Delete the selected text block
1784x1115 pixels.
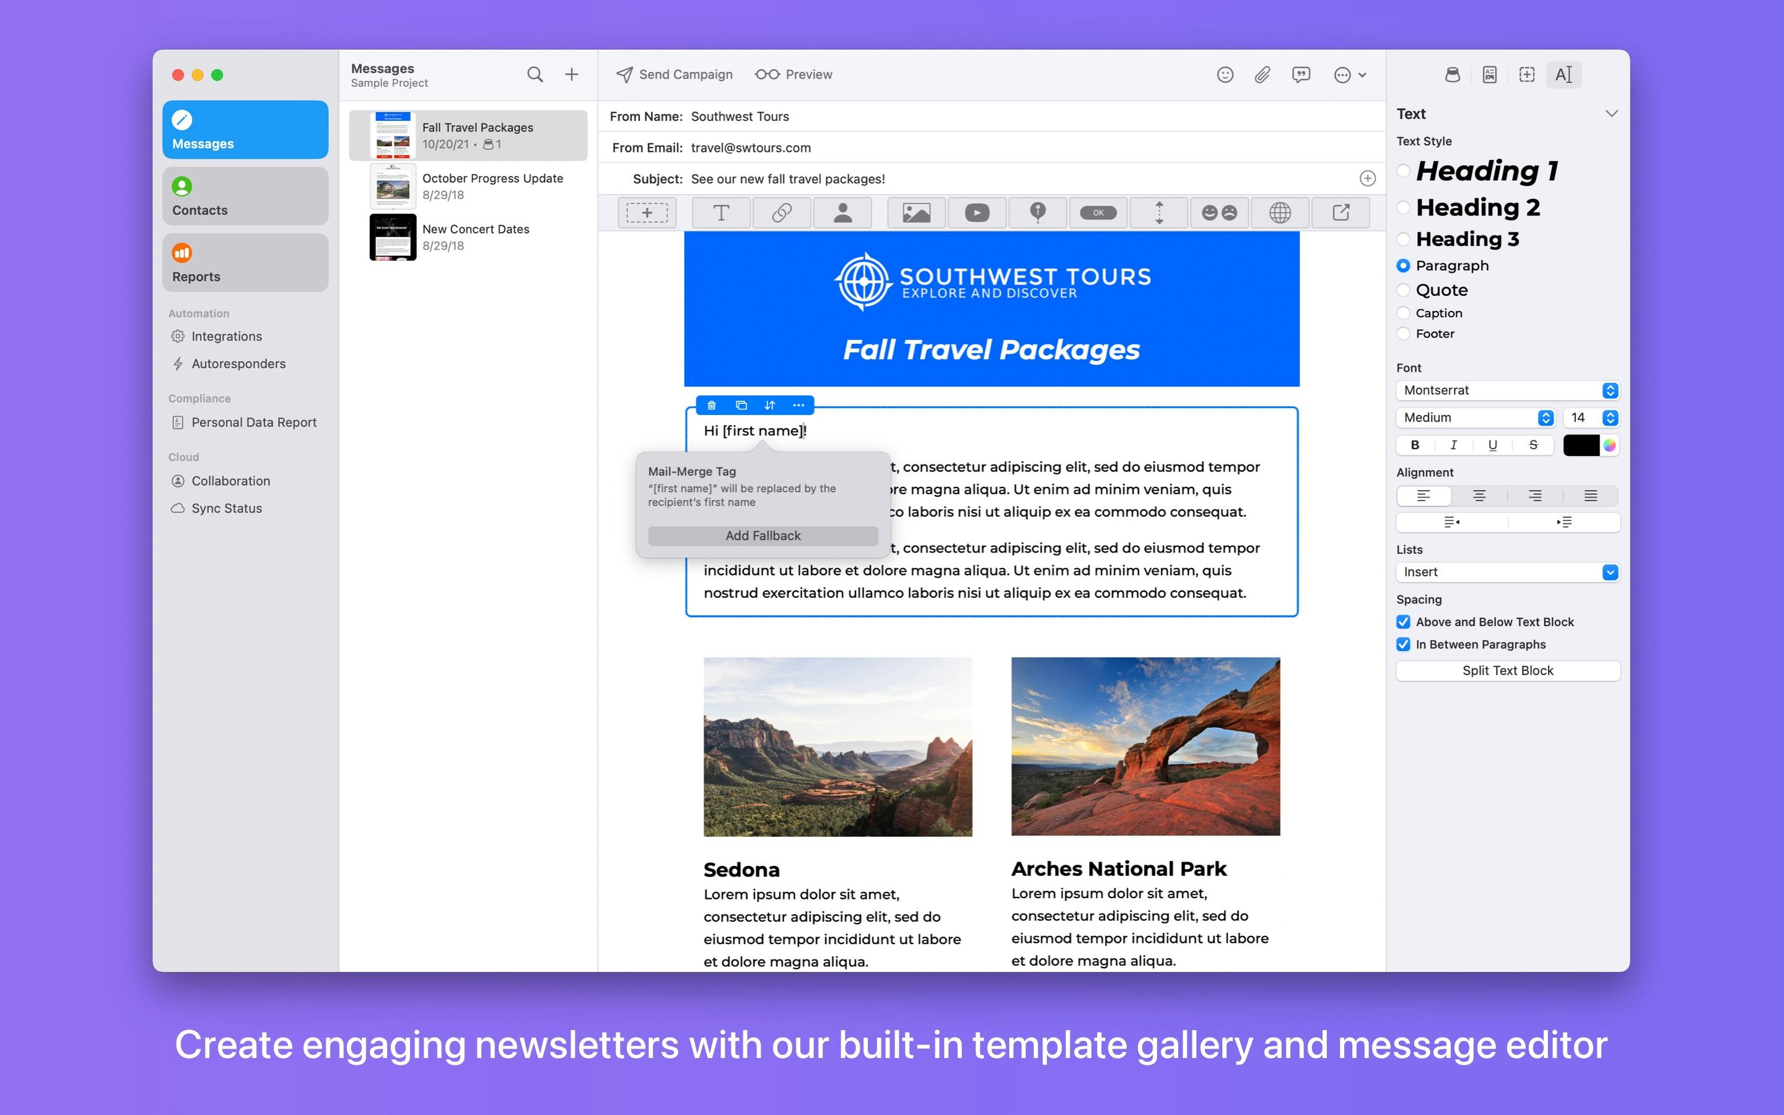711,405
